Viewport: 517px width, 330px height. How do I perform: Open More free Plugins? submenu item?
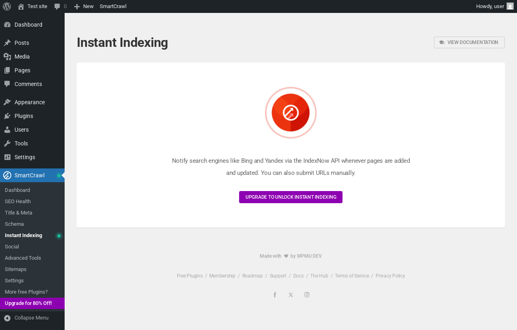(32, 292)
